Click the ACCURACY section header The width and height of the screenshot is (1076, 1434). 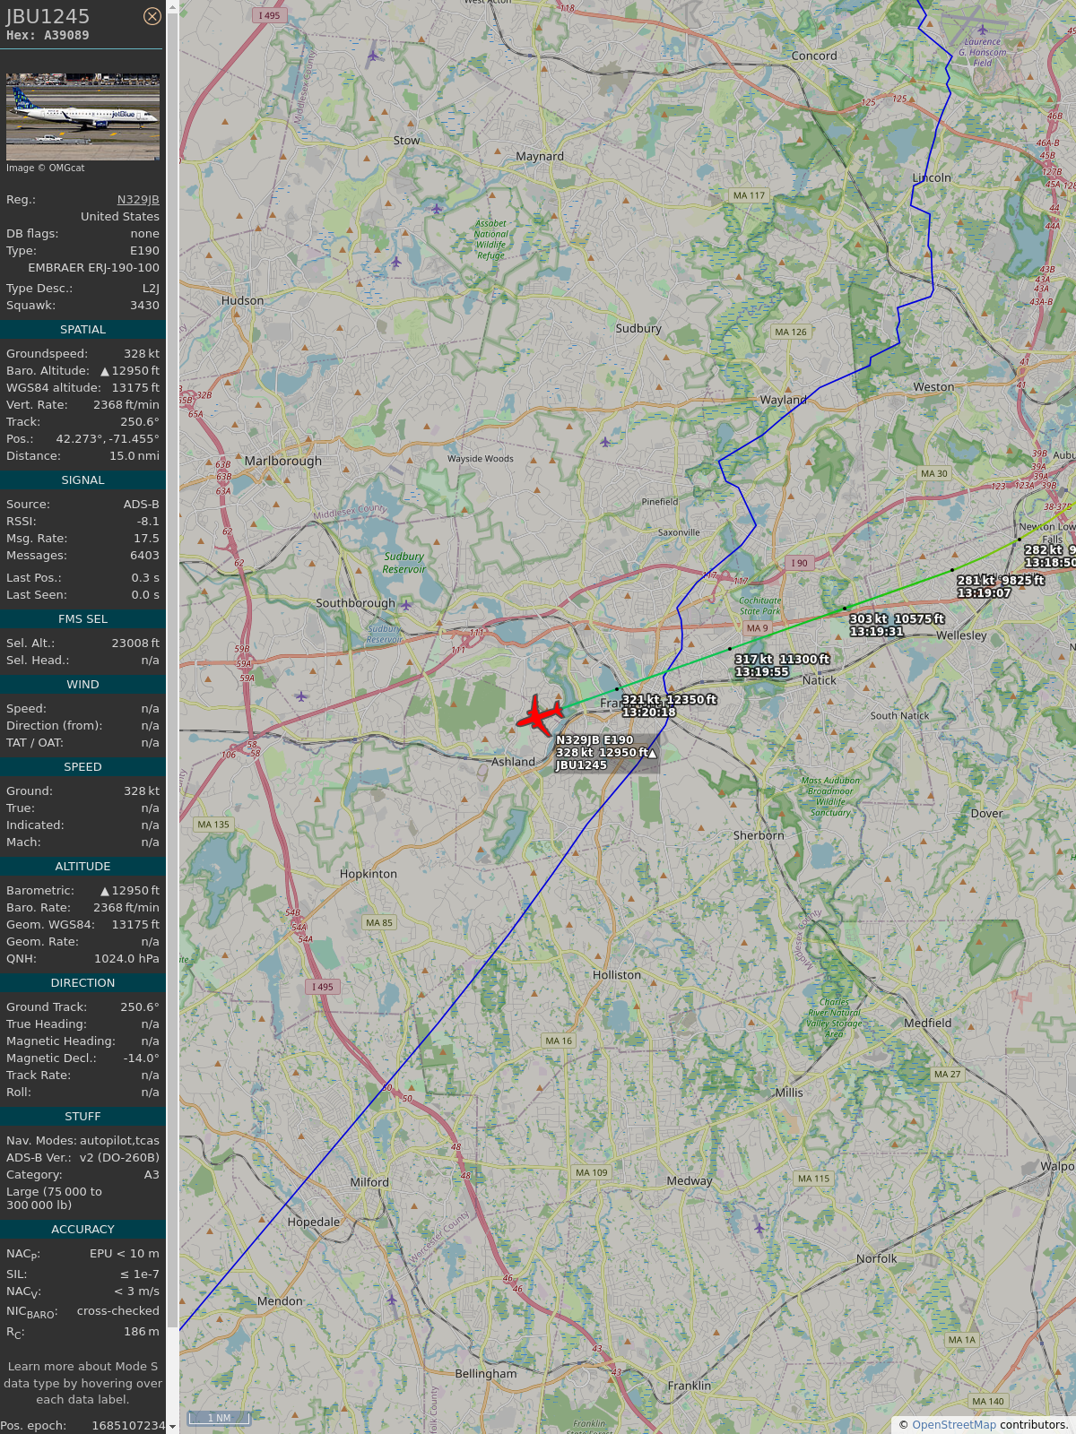click(x=82, y=1230)
